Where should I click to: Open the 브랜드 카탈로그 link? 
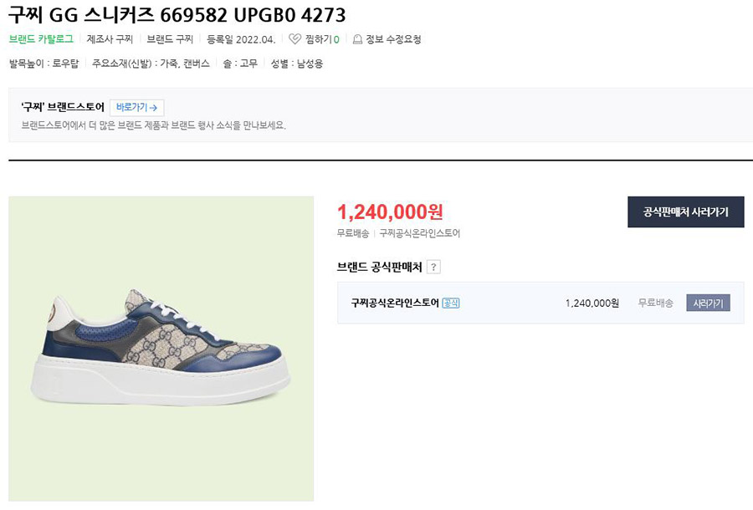tap(41, 39)
